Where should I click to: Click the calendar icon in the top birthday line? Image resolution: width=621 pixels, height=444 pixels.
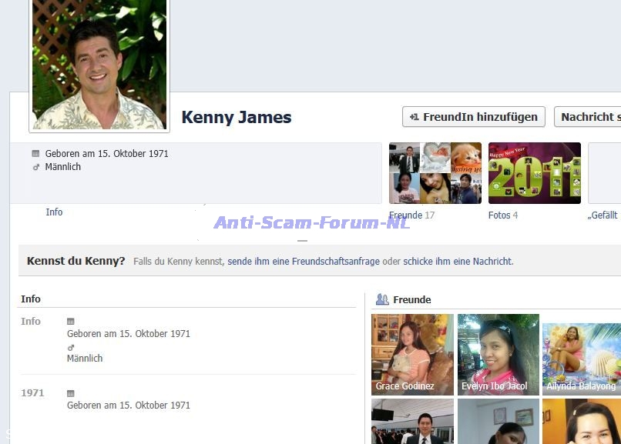(x=36, y=154)
